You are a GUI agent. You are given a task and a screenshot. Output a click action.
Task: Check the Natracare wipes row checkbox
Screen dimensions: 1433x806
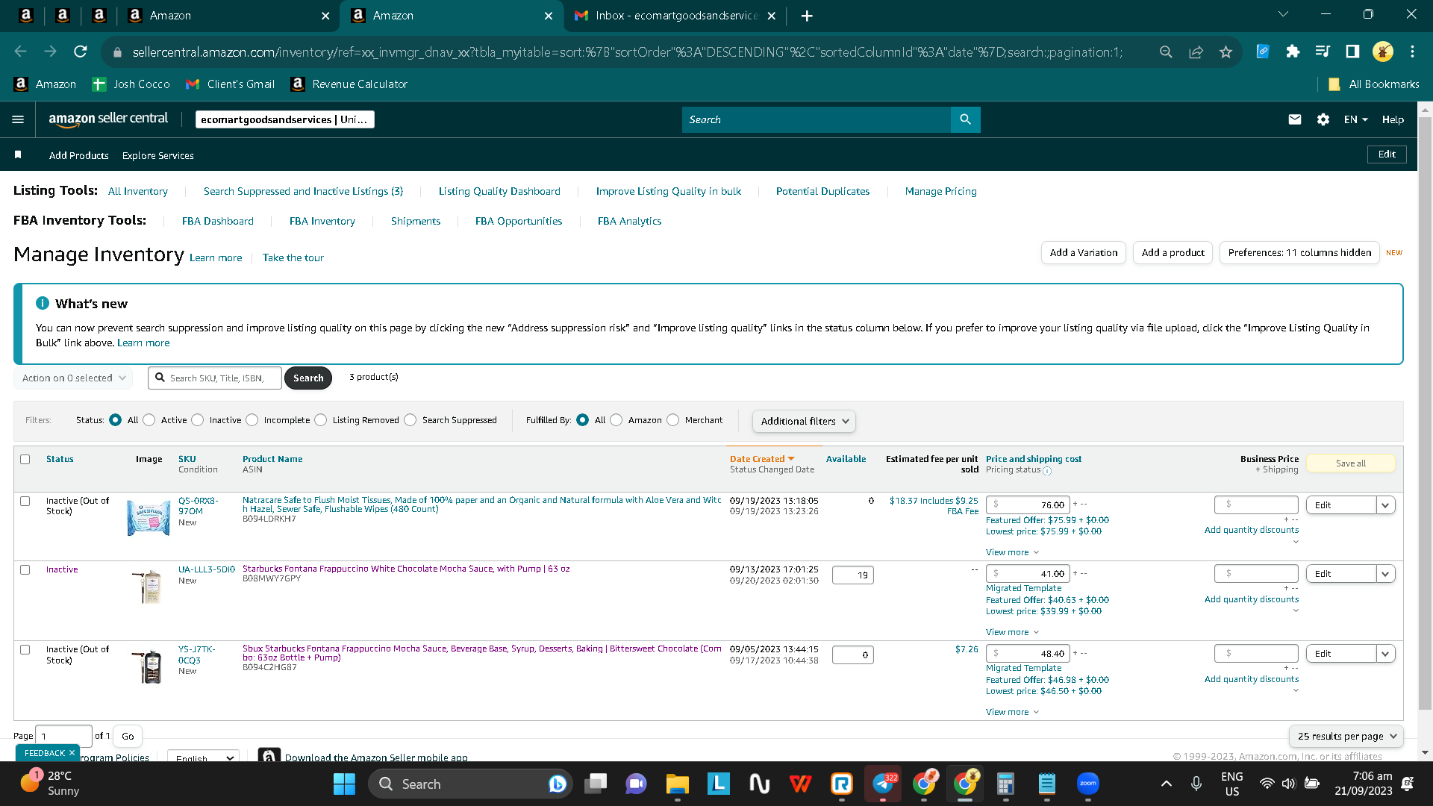click(25, 501)
